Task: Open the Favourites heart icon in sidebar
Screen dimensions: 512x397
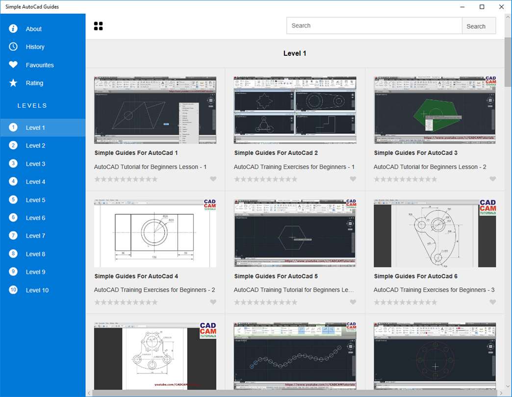Action: pyautogui.click(x=13, y=65)
